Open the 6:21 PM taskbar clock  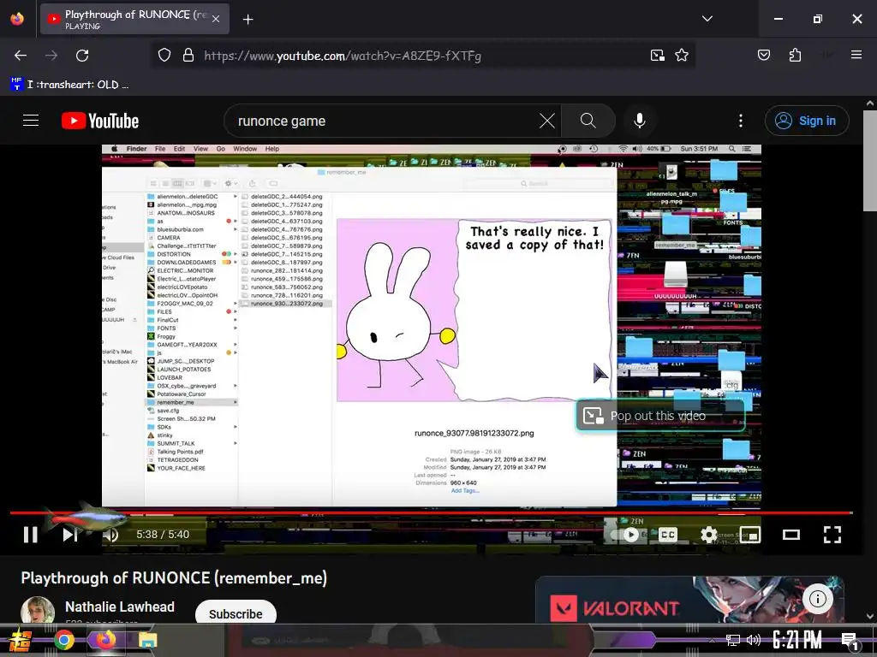tap(797, 640)
